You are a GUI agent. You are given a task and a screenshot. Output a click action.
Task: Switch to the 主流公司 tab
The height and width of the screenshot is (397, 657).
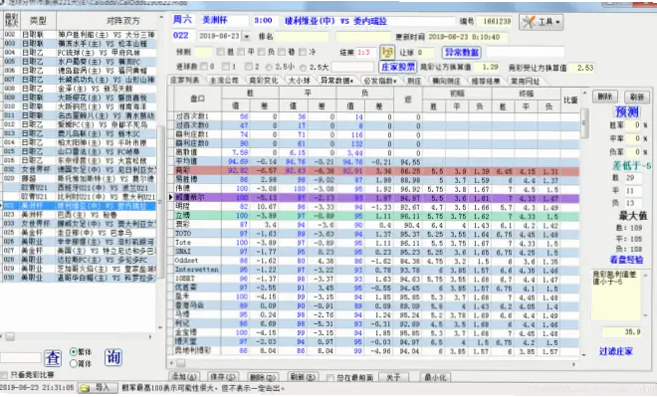click(224, 81)
